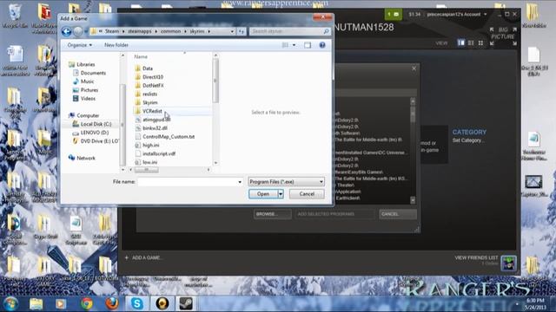Image resolution: width=556 pixels, height=312 pixels.
Task: Open VIEW FRIENDS LIST in Steam
Action: [476, 257]
